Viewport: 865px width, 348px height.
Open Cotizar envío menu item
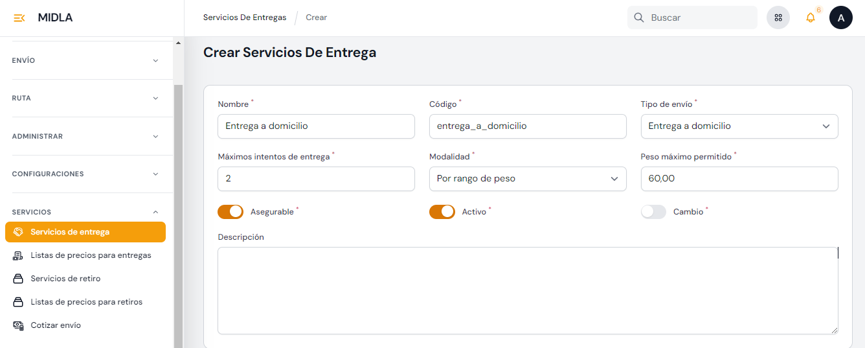point(85,325)
